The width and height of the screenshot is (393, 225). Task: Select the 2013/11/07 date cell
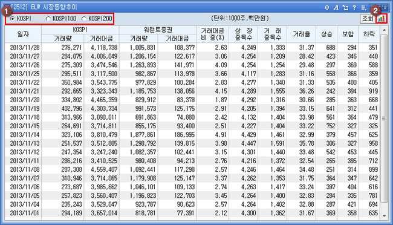pos(25,178)
